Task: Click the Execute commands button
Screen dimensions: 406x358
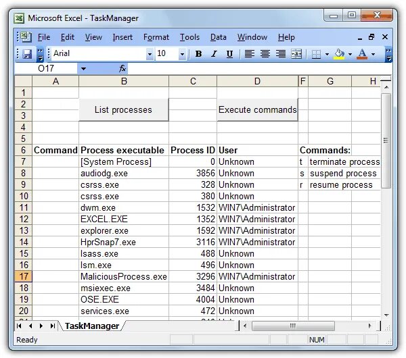Action: tap(257, 109)
